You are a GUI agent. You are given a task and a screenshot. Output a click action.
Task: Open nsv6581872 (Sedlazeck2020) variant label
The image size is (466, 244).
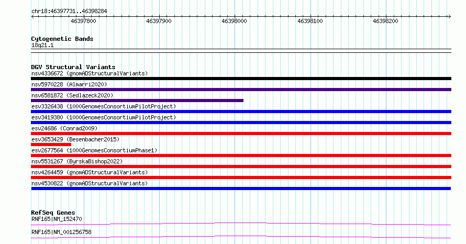point(72,95)
